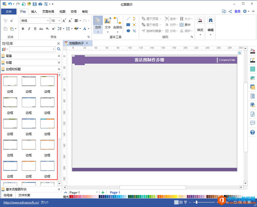
Task: Open the 宋体 font name dropdown
Action: [x=48, y=21]
